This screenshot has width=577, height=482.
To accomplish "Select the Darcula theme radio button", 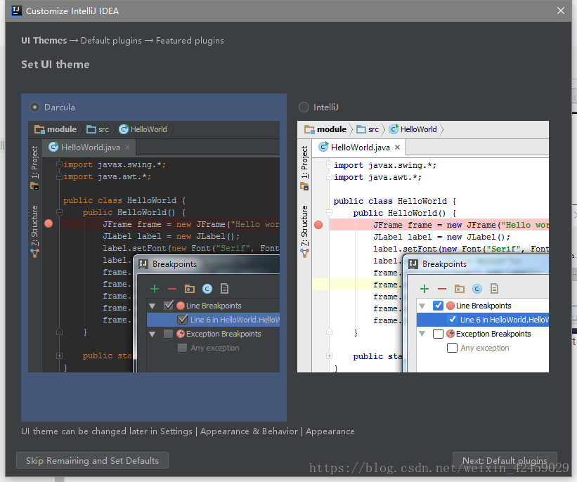I will (34, 107).
